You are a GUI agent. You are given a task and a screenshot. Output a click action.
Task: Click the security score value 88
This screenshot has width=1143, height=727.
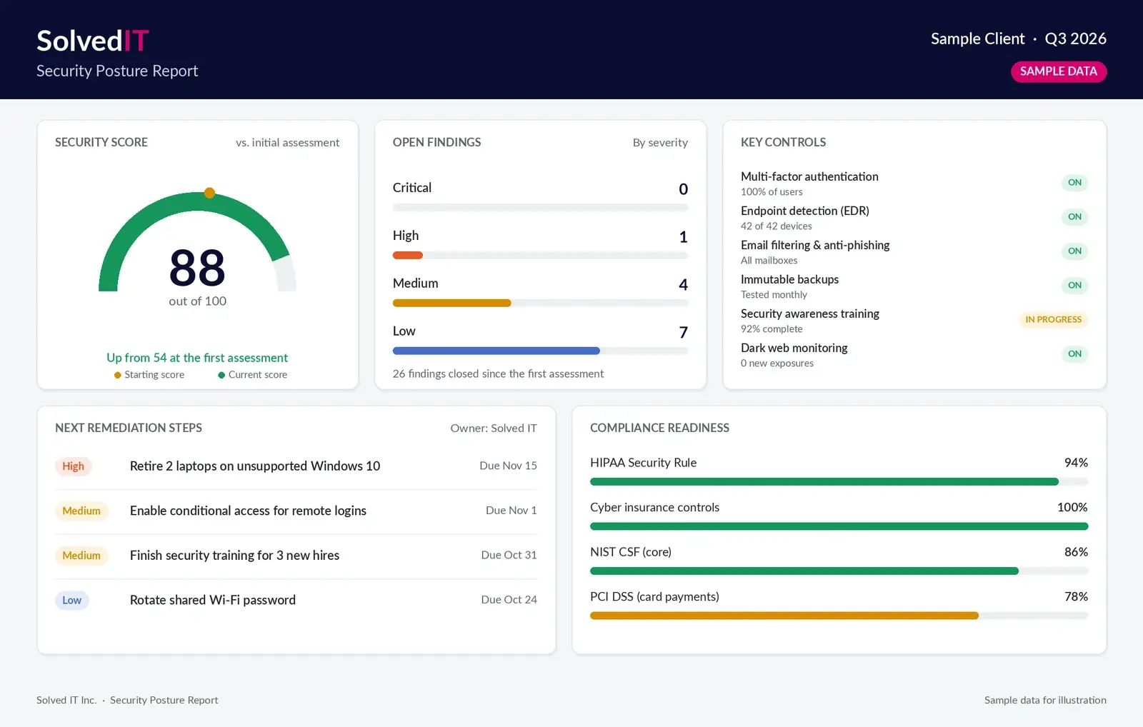pos(197,268)
